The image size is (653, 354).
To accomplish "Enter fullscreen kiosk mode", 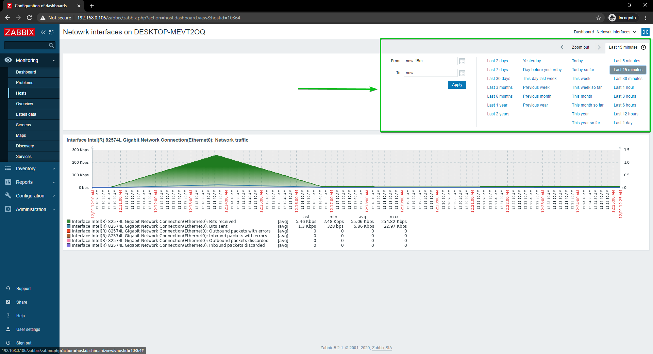I will 645,32.
